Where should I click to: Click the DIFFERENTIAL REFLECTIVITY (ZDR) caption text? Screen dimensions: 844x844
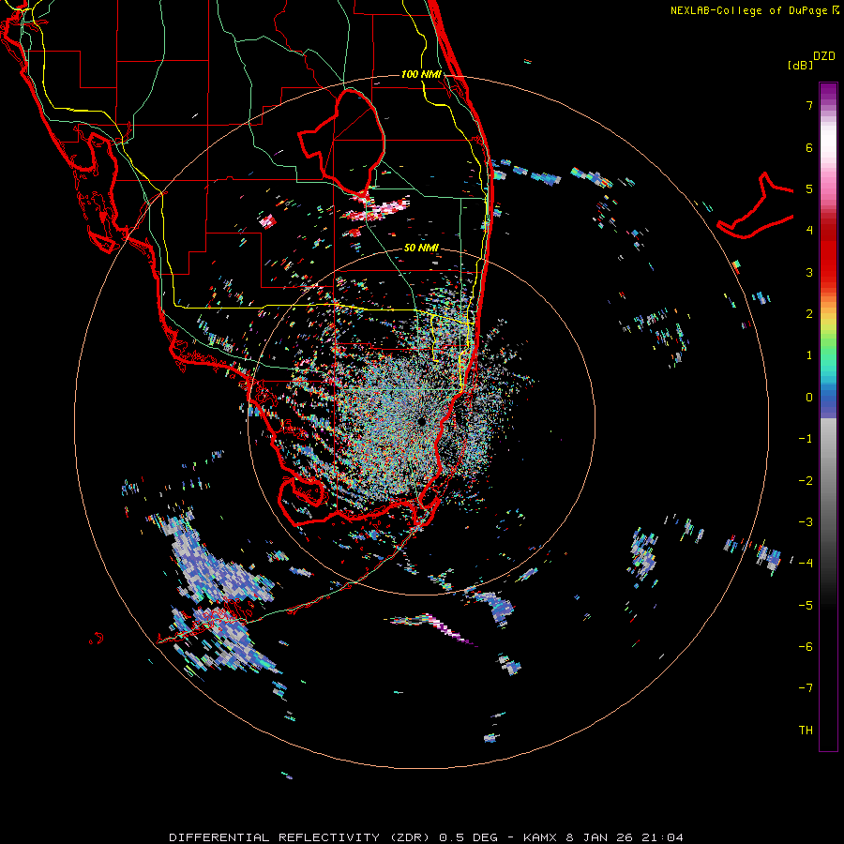tap(301, 837)
